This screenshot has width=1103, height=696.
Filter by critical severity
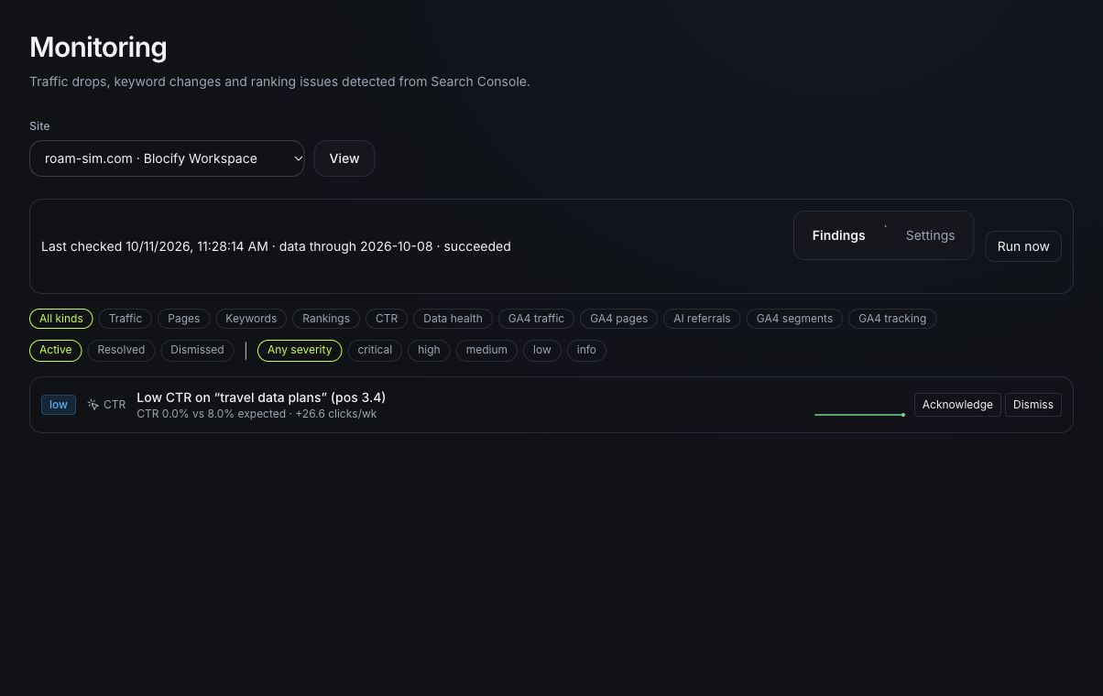[375, 350]
